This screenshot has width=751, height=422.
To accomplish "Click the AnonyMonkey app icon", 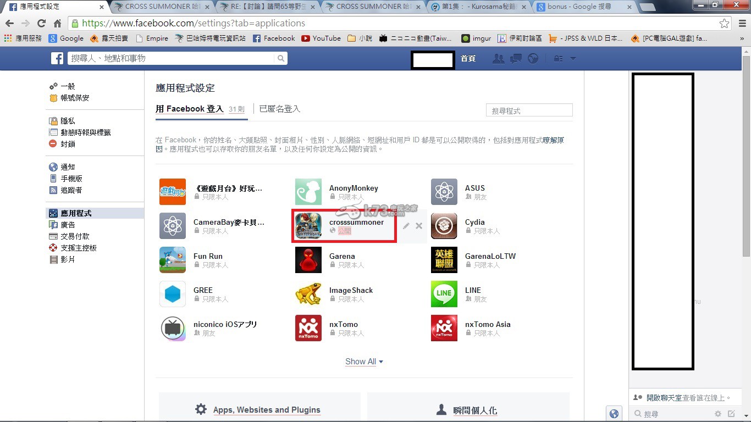I will coord(308,192).
